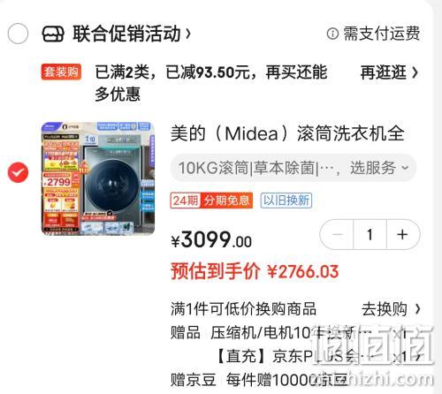Image resolution: width=442 pixels, height=394 pixels.
Task: Decrease quantity with the minus button
Action: click(337, 235)
